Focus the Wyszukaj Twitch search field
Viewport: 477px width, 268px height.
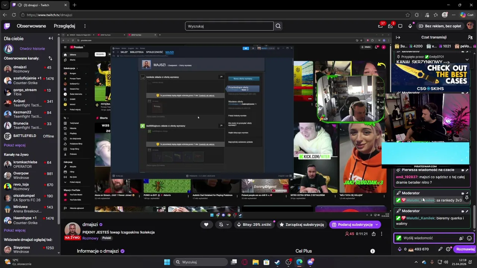click(229, 26)
